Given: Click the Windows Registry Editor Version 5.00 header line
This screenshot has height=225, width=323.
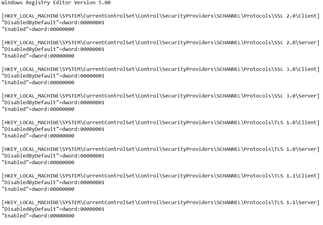Looking at the screenshot, I should click(56, 3).
